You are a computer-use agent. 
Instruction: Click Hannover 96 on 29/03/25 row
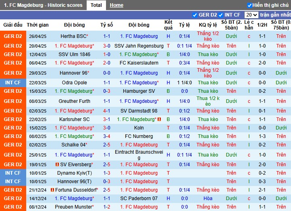[x=74, y=73]
